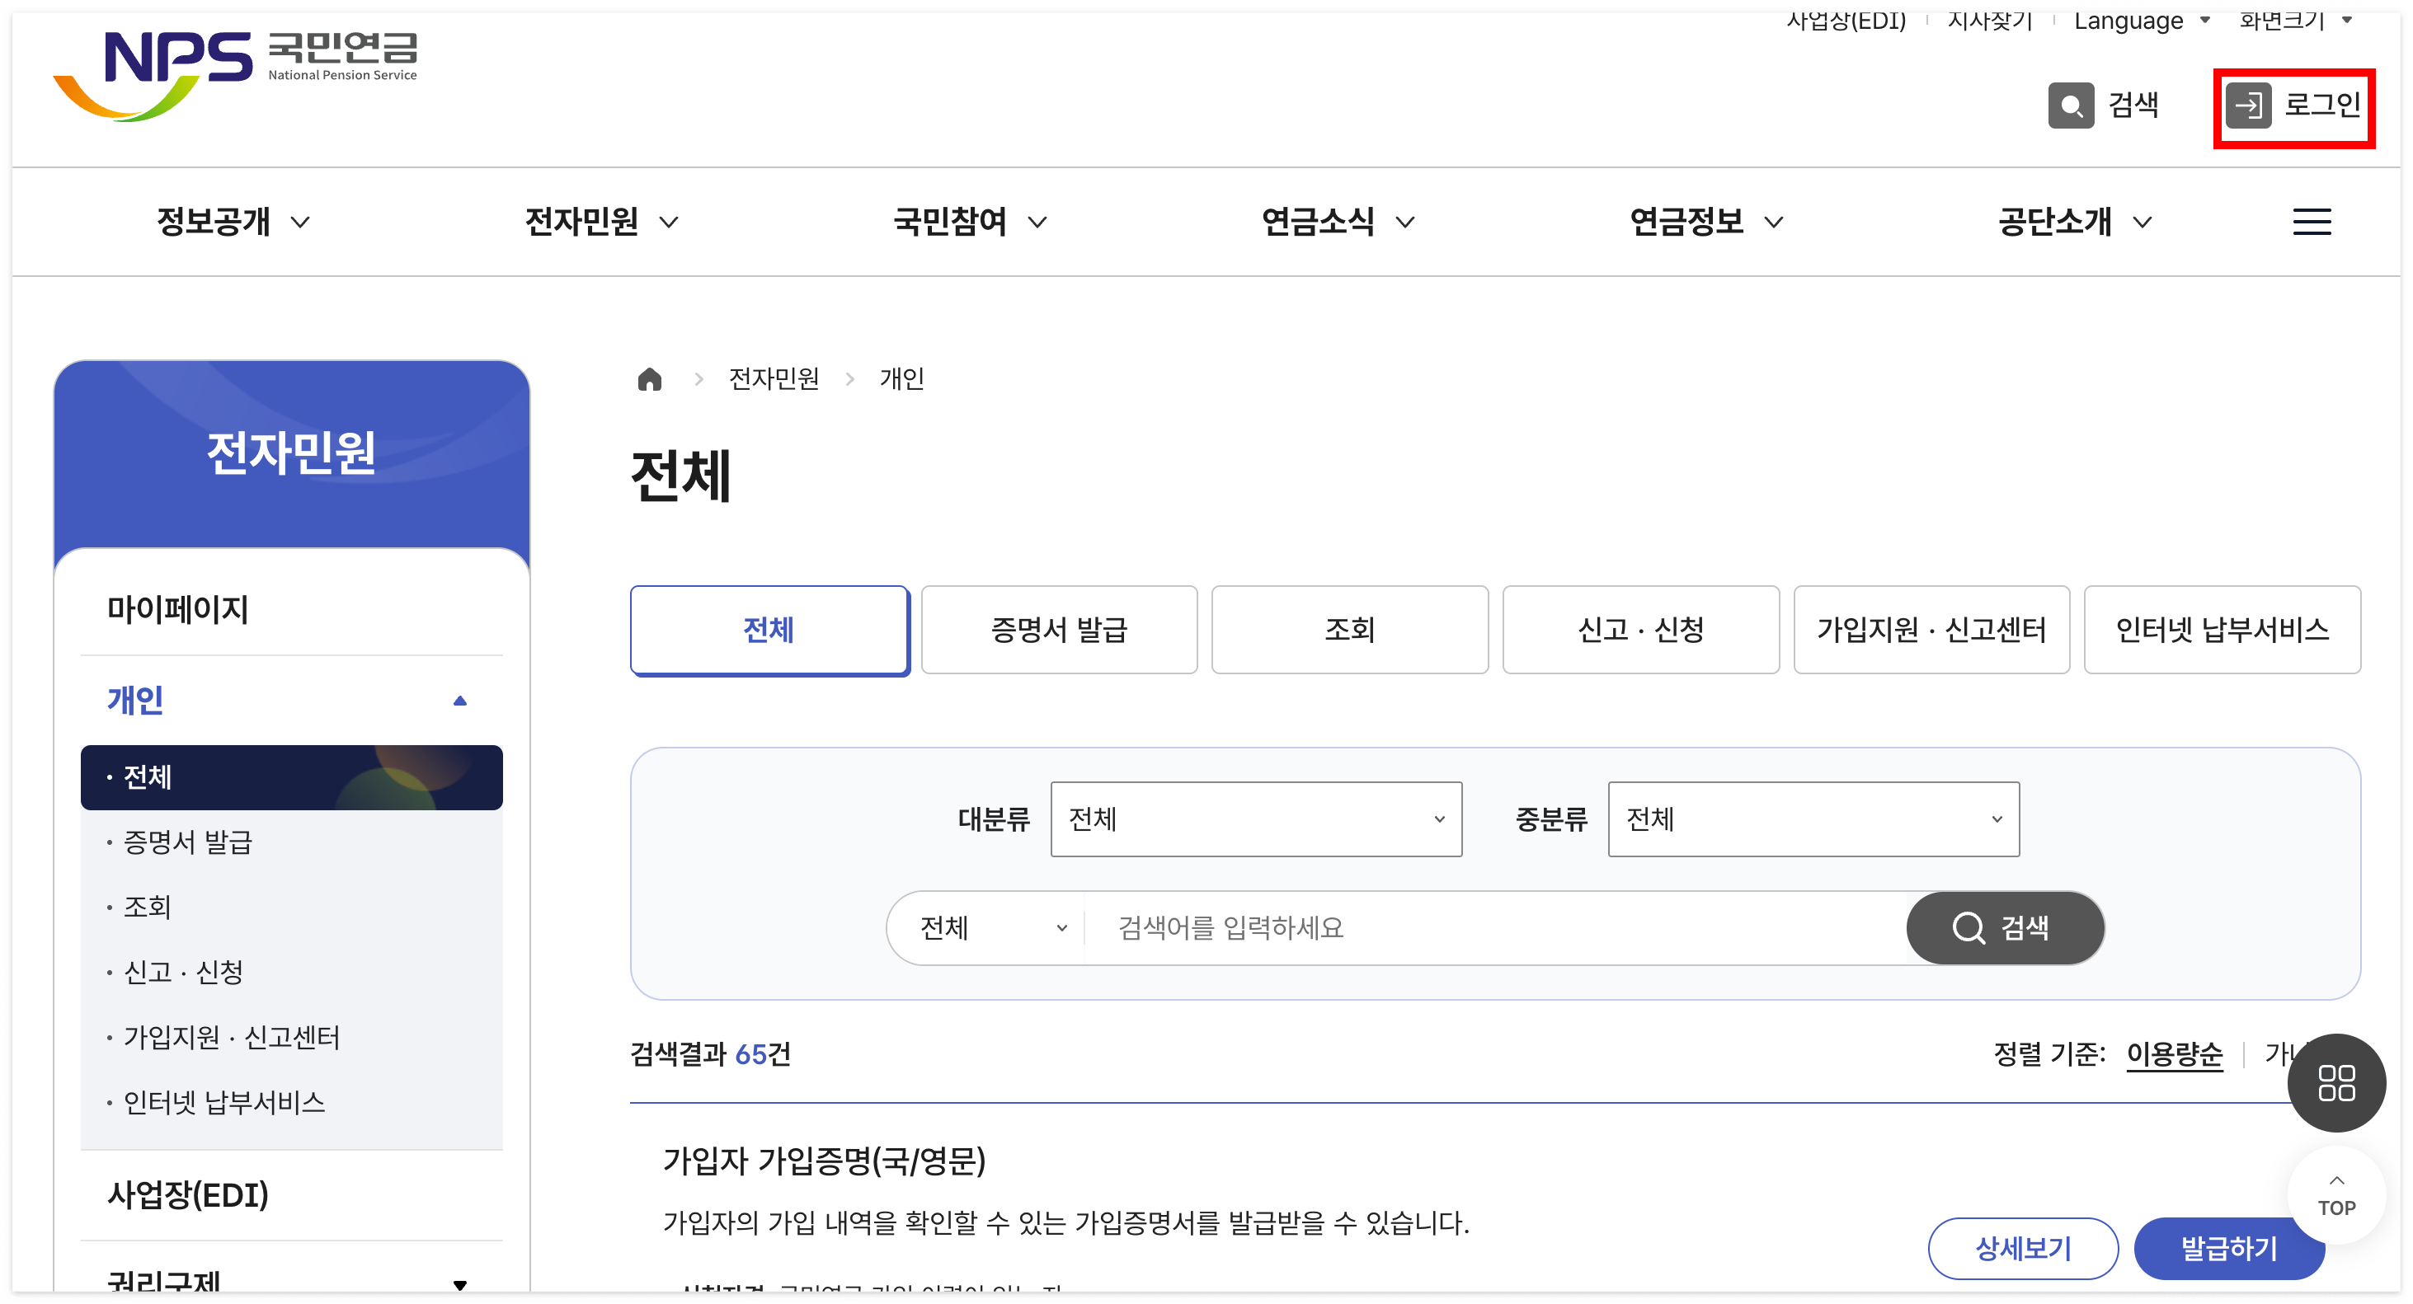Click the breadcrumb home icon

pos(649,379)
